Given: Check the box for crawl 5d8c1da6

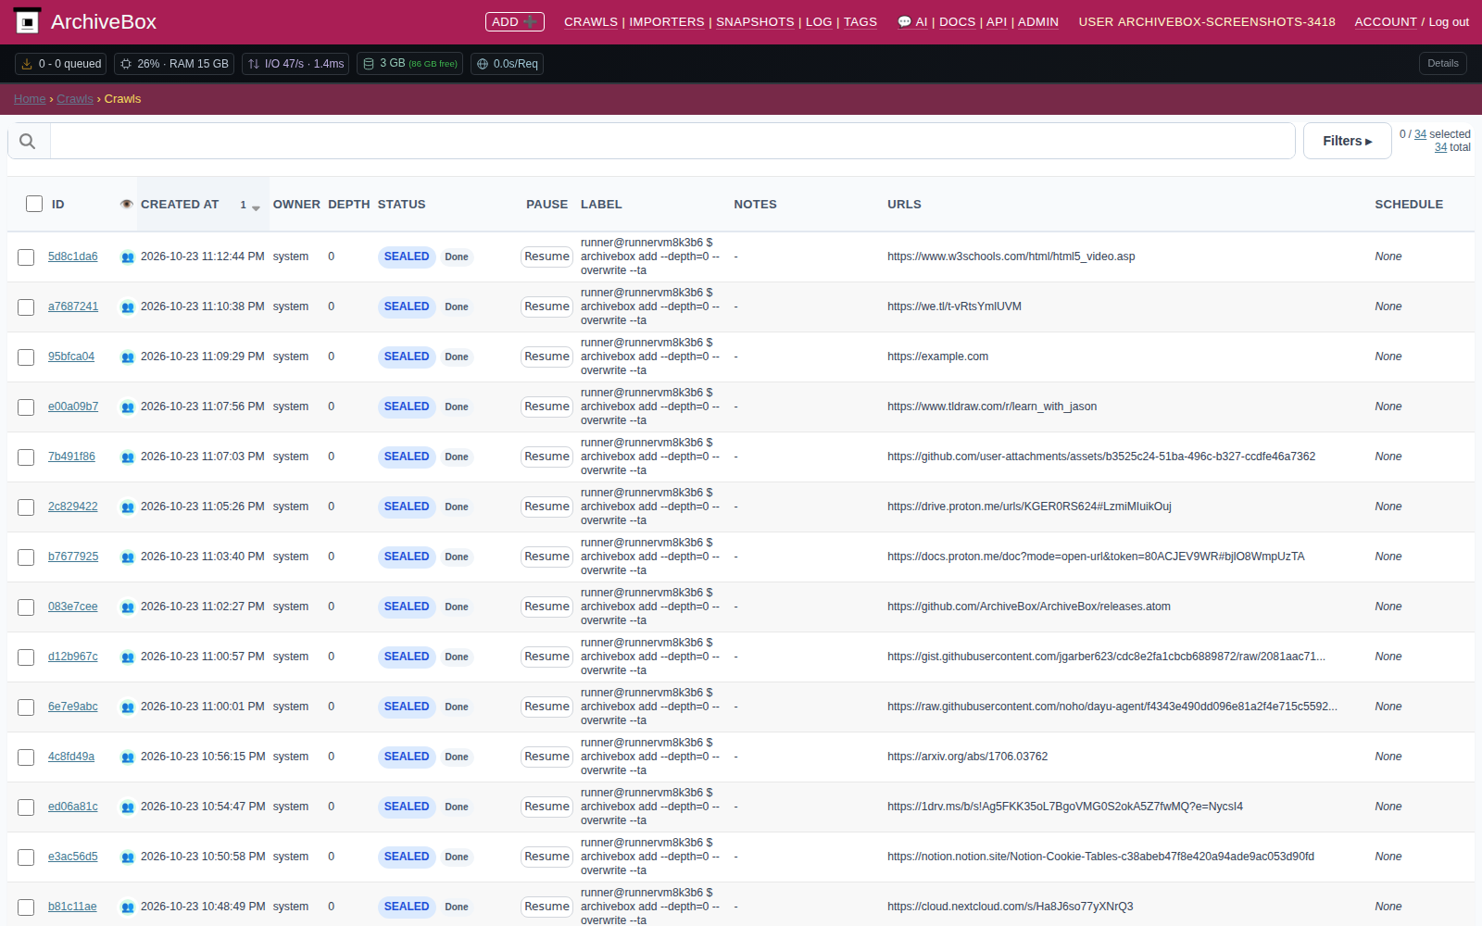Looking at the screenshot, I should (x=26, y=257).
